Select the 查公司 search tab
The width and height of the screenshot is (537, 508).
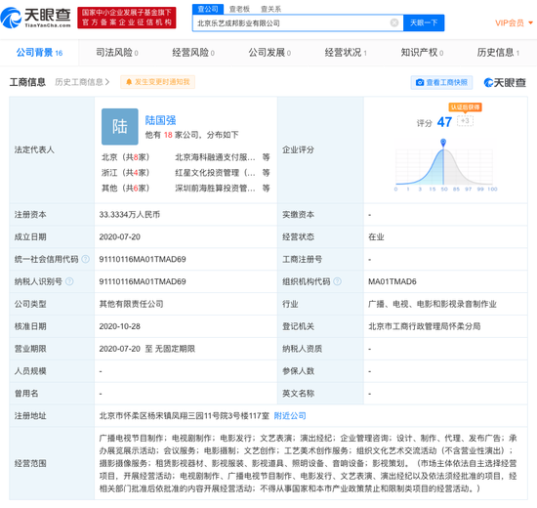click(208, 9)
